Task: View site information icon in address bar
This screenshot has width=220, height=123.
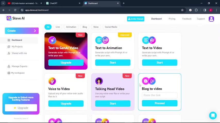Action: click(22, 10)
